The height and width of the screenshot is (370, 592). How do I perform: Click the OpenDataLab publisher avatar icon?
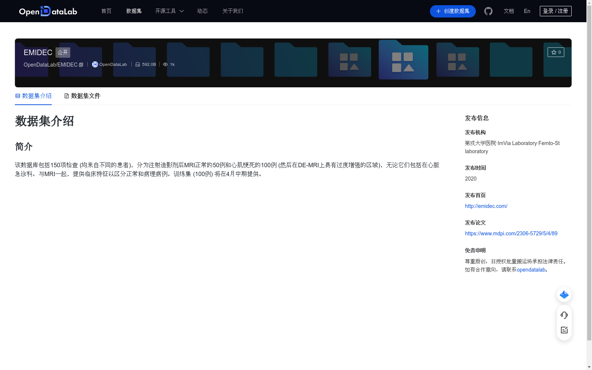point(95,64)
